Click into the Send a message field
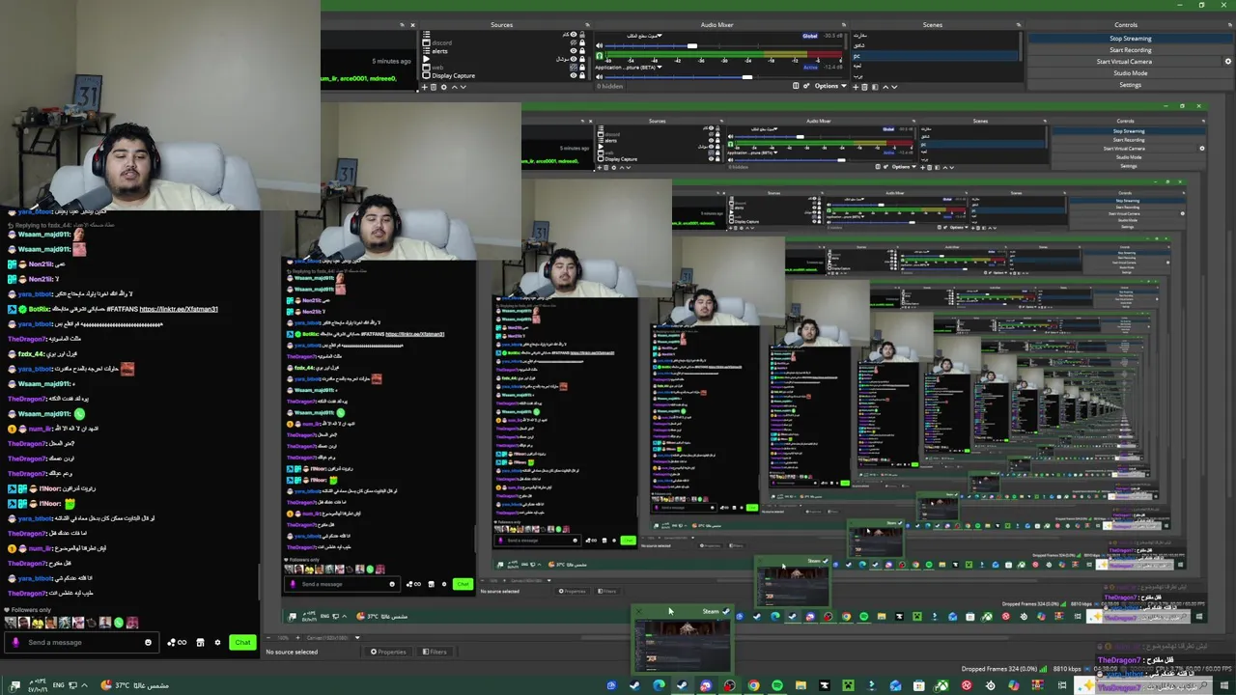The image size is (1236, 695). (x=82, y=642)
